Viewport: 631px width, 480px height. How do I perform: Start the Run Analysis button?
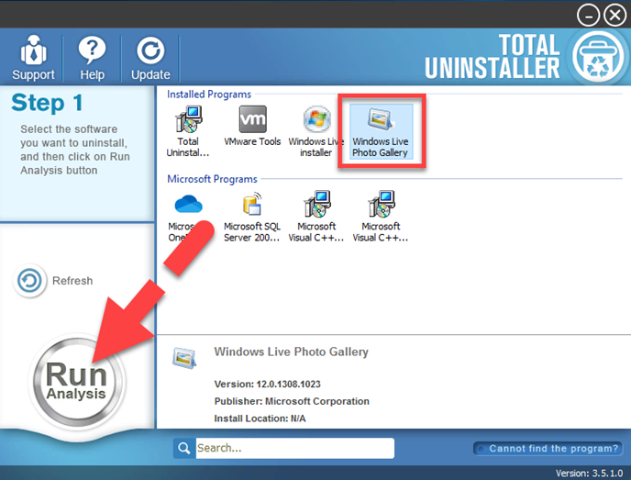click(76, 381)
